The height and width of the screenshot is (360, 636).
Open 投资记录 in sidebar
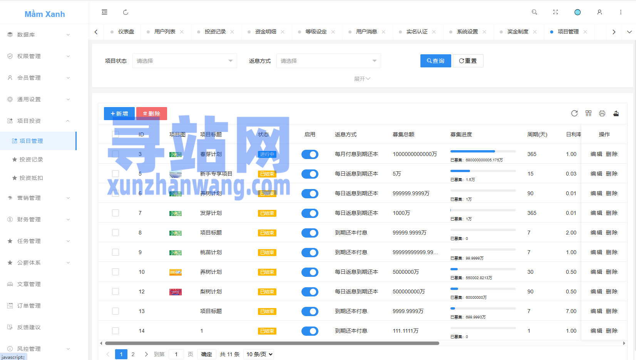pyautogui.click(x=38, y=159)
